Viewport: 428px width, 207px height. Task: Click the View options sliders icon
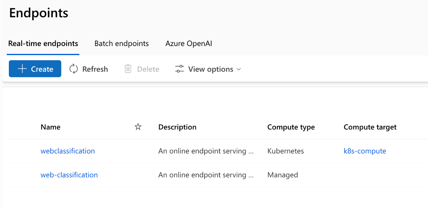click(180, 69)
